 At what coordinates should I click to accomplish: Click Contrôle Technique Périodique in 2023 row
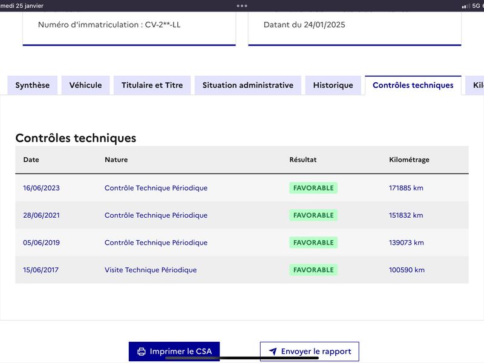(156, 188)
